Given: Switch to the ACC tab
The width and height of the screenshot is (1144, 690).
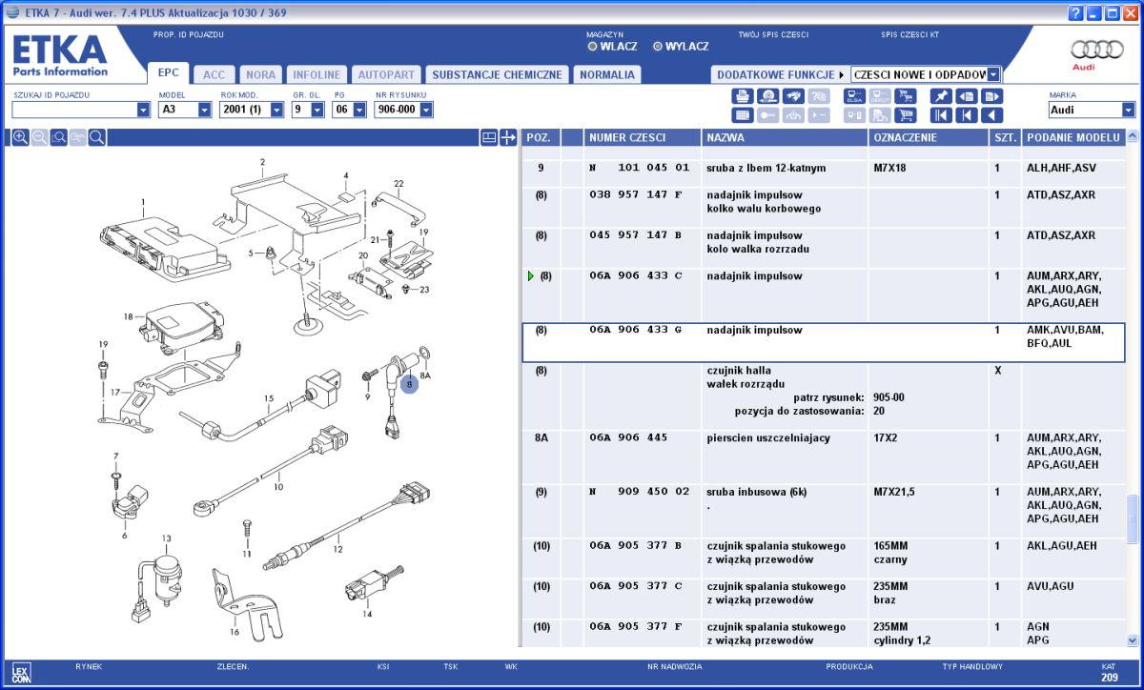Looking at the screenshot, I should pos(214,74).
